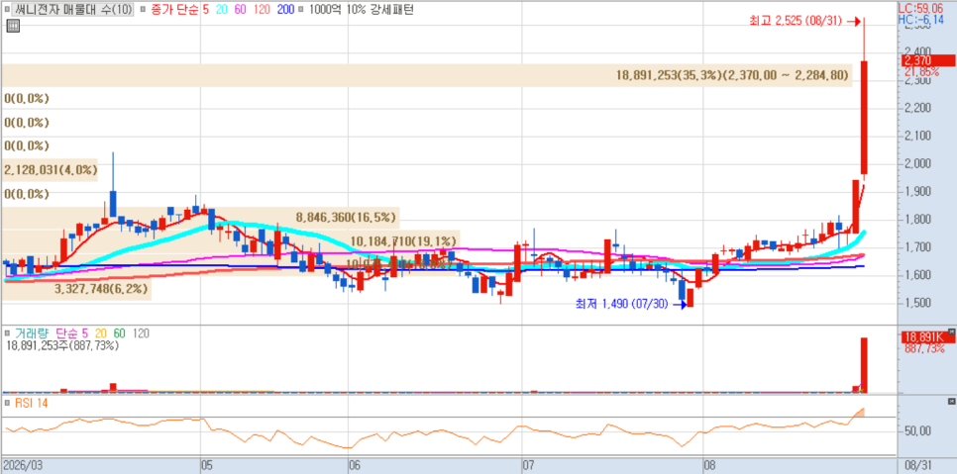Click the 1,800 price axis label
Screen dimensions: 957x474
click(x=918, y=220)
